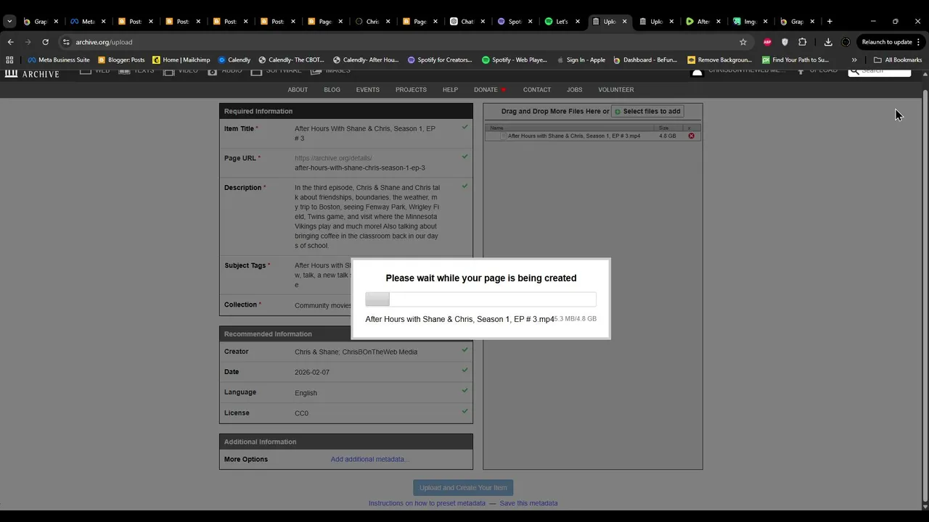Click Upload and Create Your Item button
This screenshot has height=522, width=929.
click(463, 488)
